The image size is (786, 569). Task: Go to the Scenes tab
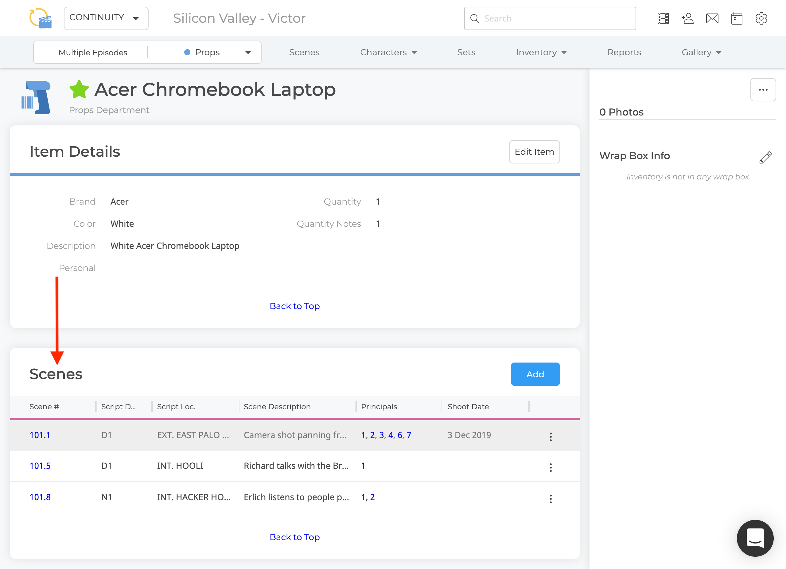304,52
